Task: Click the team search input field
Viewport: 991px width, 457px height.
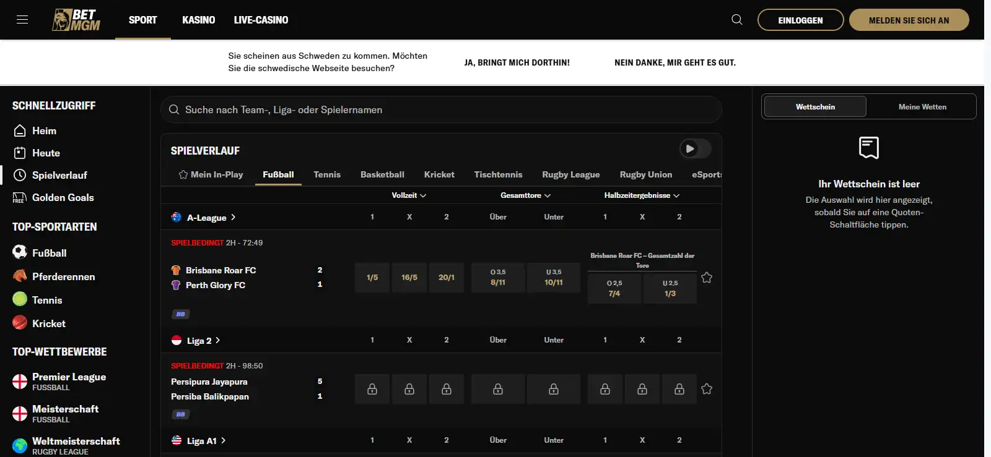Action: point(441,109)
